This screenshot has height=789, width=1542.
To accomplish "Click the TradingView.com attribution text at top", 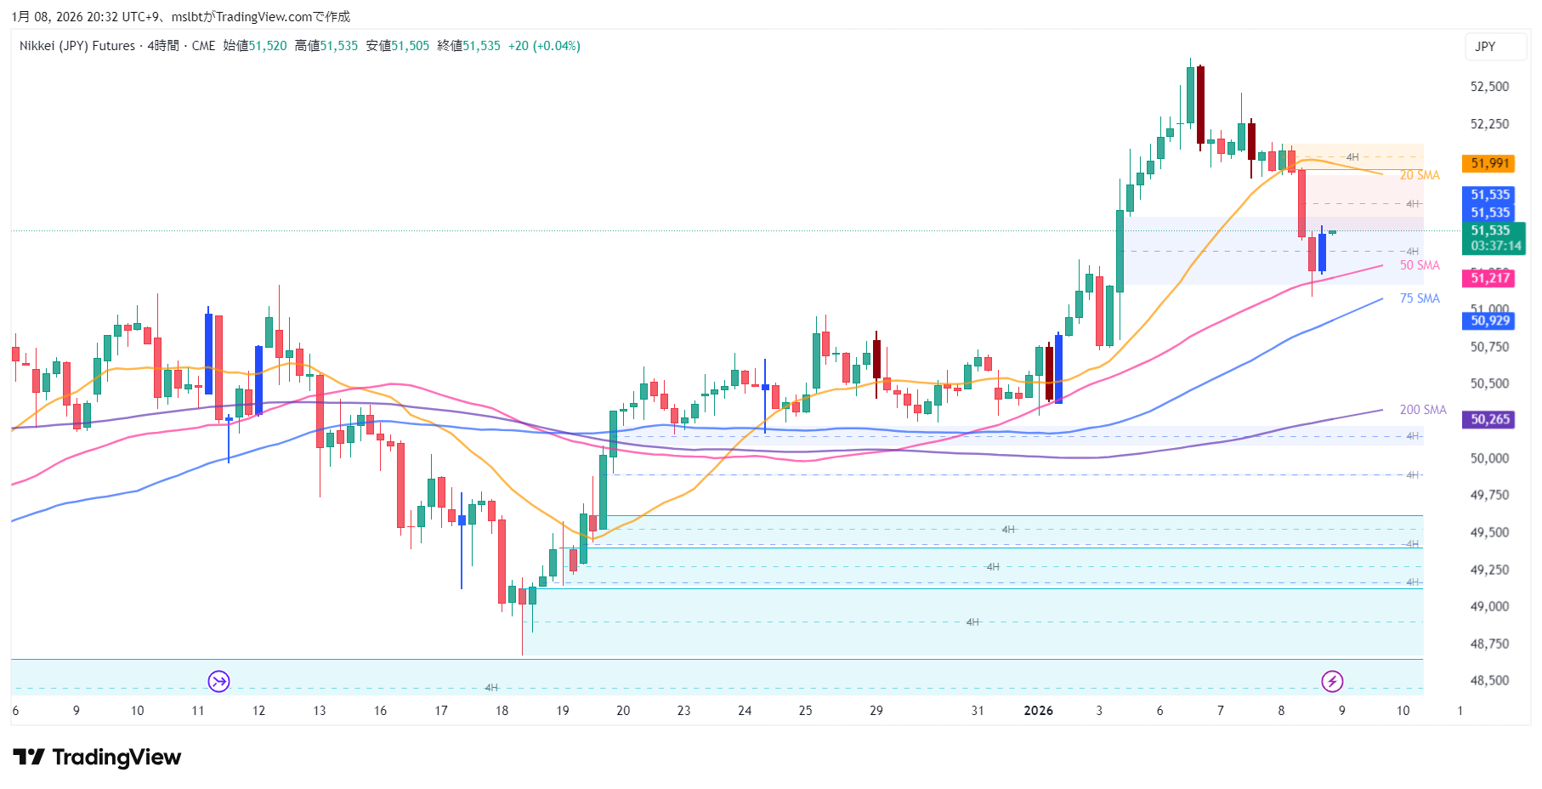I will click(x=264, y=17).
